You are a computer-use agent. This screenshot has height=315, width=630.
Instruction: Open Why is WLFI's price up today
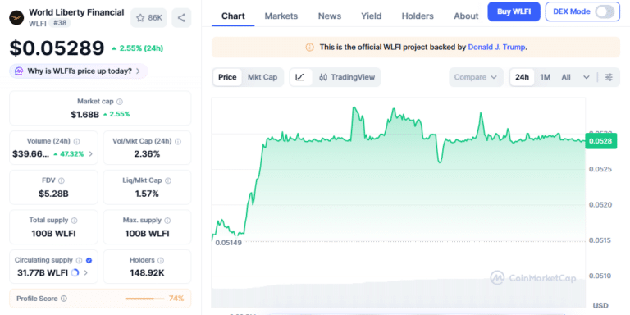(79, 71)
